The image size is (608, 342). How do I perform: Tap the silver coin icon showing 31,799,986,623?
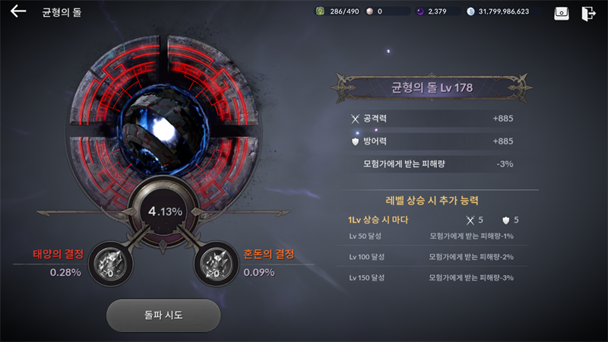[x=470, y=11]
